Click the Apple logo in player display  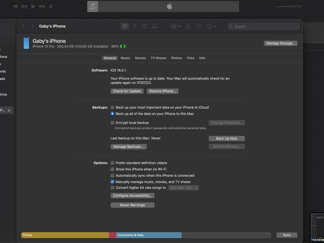169,6
